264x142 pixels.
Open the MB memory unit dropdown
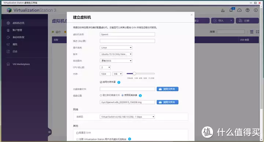click(x=117, y=74)
